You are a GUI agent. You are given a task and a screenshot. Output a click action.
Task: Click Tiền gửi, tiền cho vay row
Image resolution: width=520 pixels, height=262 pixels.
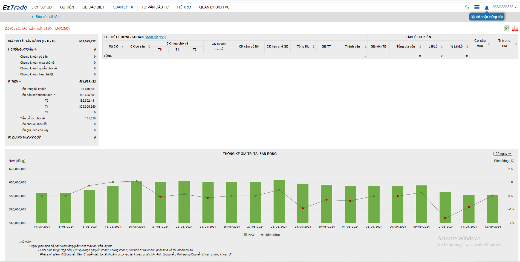52,130
